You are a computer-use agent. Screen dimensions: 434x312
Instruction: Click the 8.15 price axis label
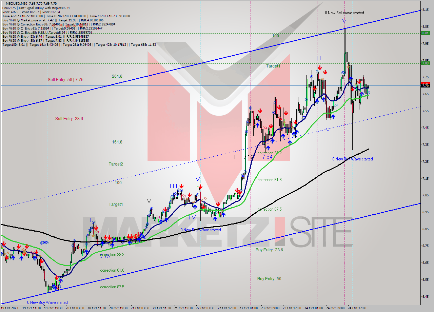pyautogui.click(x=426, y=9)
